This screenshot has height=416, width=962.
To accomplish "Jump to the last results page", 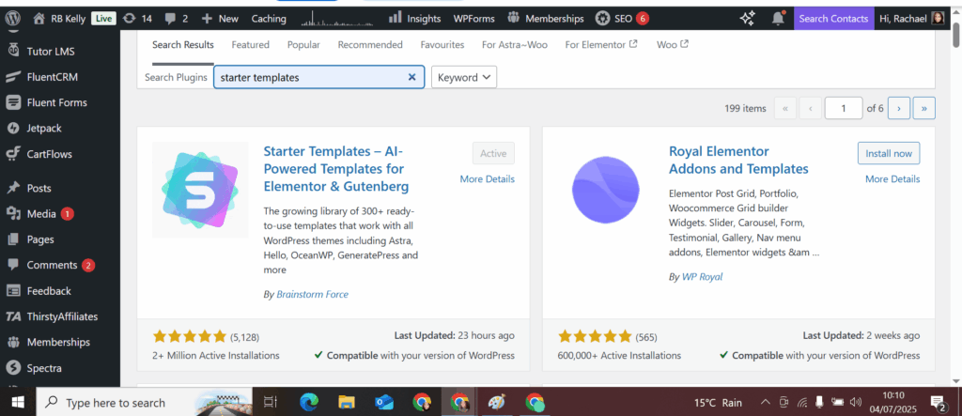I will coord(924,108).
